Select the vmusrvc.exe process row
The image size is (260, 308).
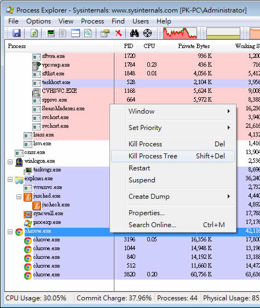(48, 187)
